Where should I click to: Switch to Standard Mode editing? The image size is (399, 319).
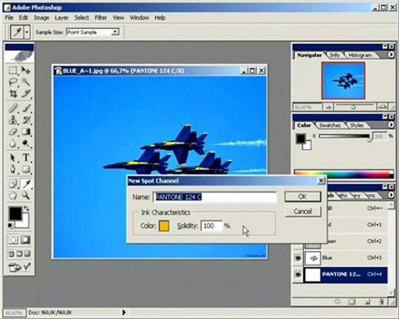(x=13, y=240)
